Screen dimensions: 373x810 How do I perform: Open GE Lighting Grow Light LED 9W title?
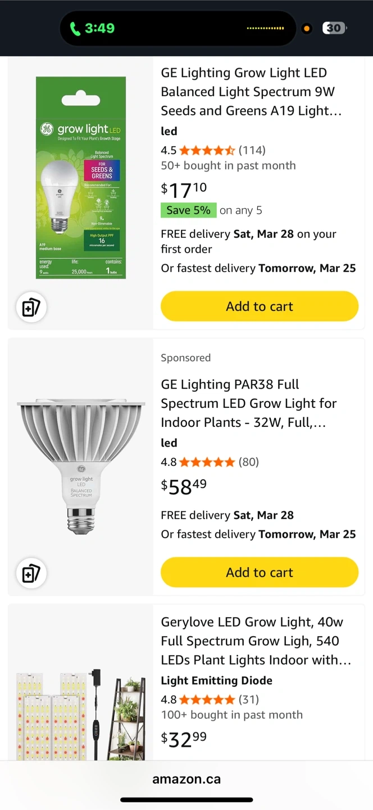251,92
